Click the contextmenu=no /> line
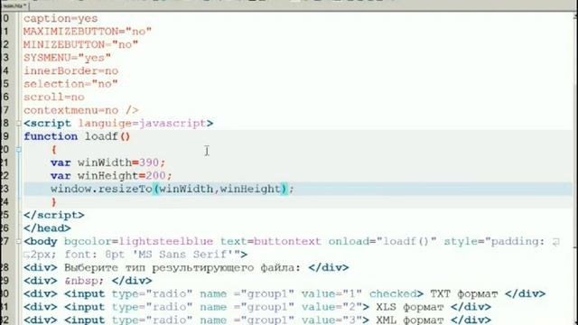 pyautogui.click(x=80, y=110)
